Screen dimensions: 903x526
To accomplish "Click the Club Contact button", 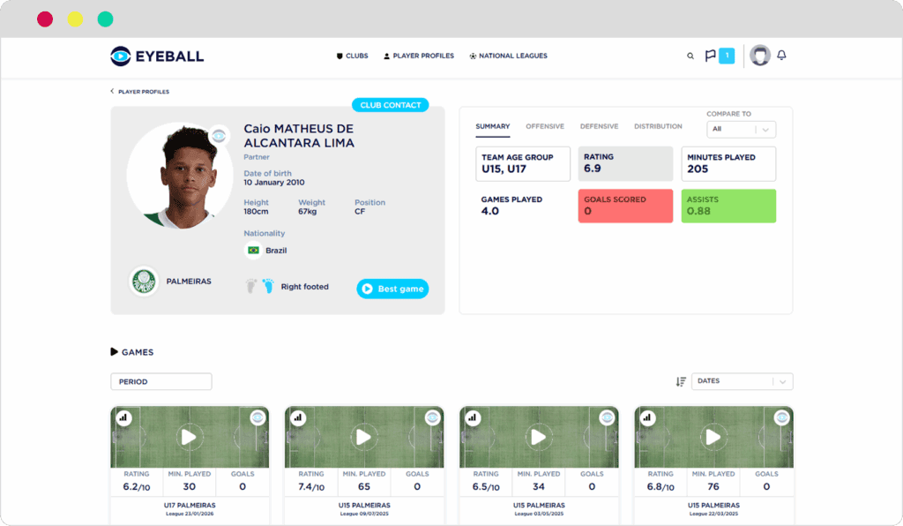I will (390, 105).
